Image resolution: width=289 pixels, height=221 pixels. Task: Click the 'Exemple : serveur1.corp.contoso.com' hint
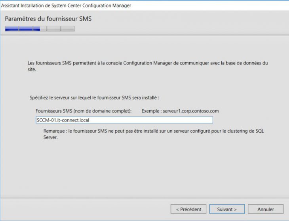(180, 111)
